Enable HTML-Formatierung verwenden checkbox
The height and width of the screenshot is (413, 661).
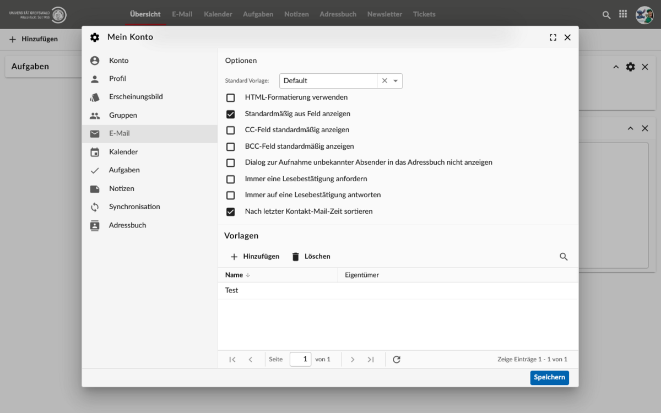click(x=231, y=97)
